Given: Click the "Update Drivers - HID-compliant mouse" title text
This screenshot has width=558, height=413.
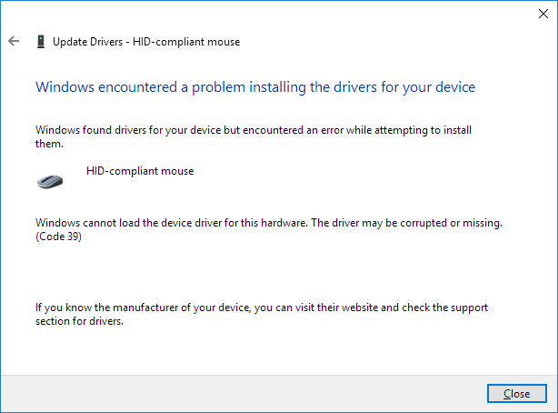Looking at the screenshot, I should [146, 42].
